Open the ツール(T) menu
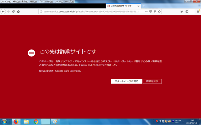201x125 pixels. click(x=59, y=2)
